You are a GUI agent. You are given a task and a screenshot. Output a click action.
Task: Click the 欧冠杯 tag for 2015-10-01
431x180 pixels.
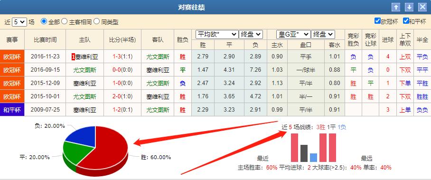click(x=12, y=96)
